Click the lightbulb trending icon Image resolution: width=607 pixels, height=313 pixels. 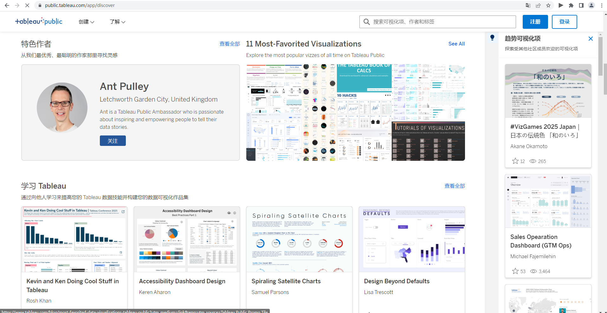tap(492, 38)
